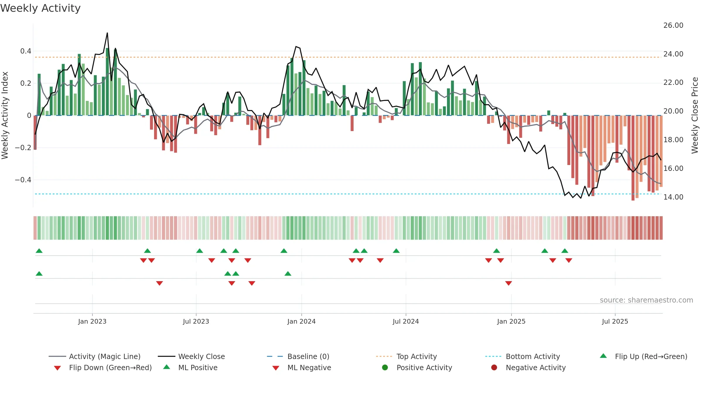Click the ML Negative red triangle legend icon

[x=276, y=368]
